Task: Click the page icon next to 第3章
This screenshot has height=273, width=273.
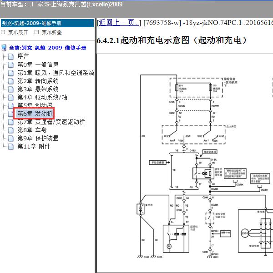Action: (11, 89)
